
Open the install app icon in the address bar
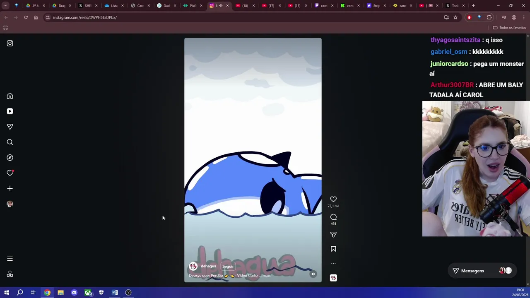(446, 17)
